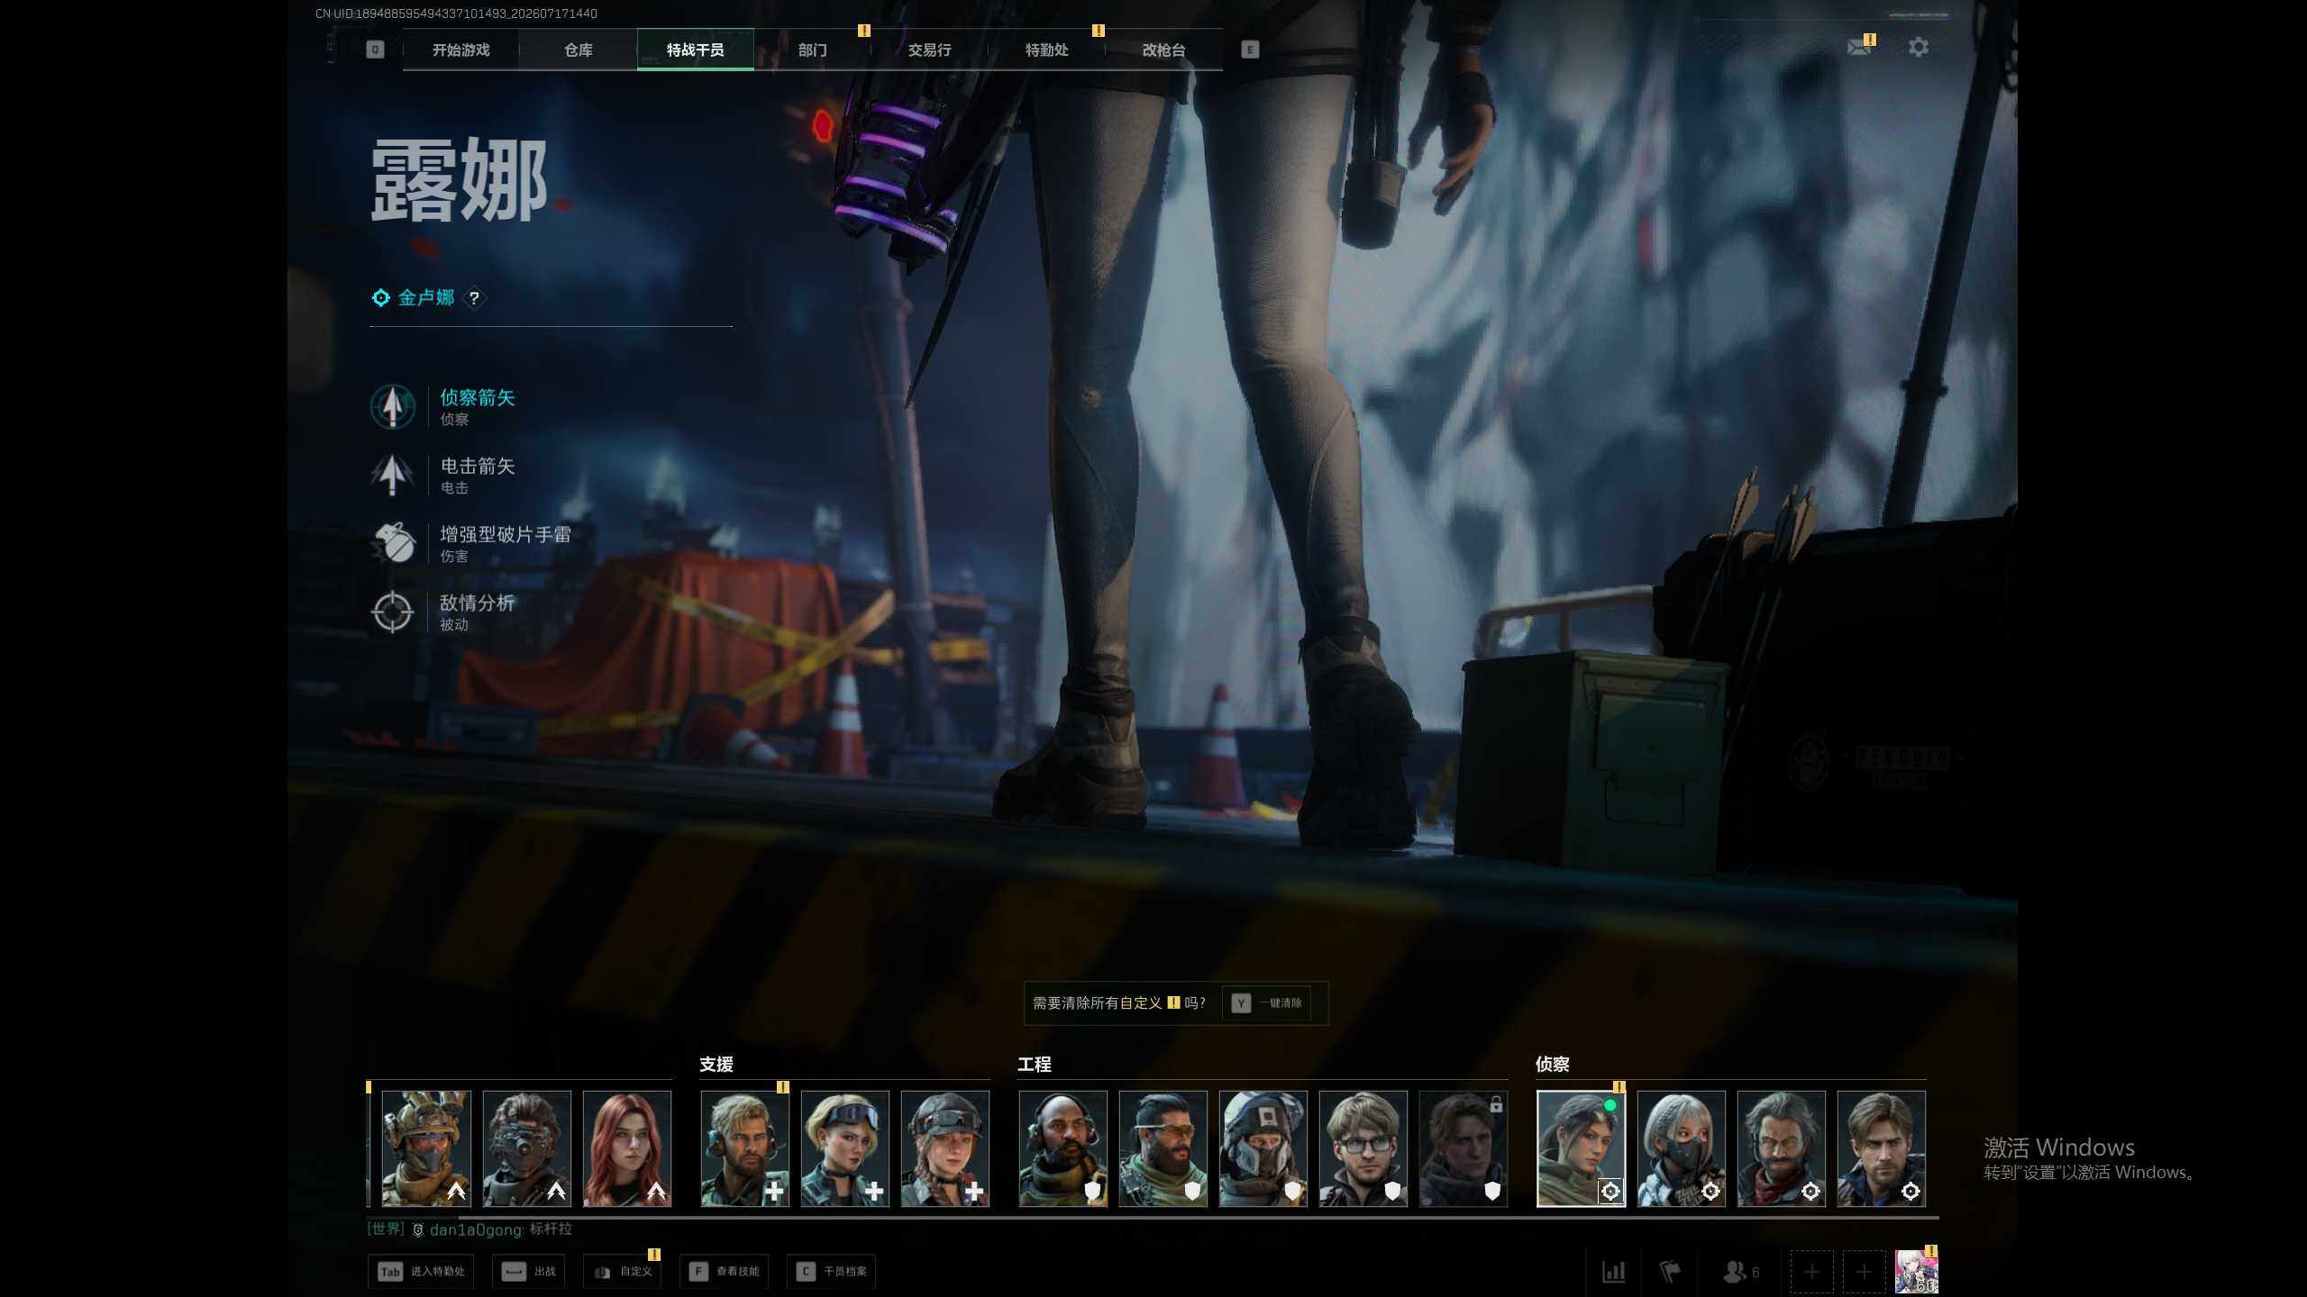Click the second empty squad slot plus

tap(1864, 1272)
